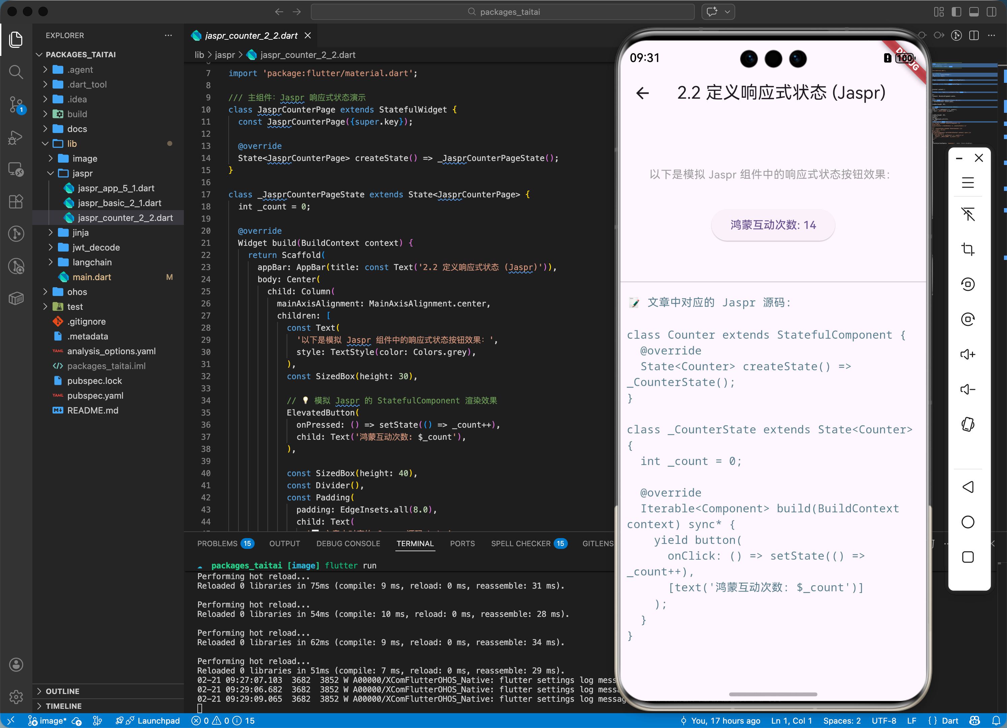
Task: Toggle bottom panel layout icon
Action: click(x=974, y=12)
